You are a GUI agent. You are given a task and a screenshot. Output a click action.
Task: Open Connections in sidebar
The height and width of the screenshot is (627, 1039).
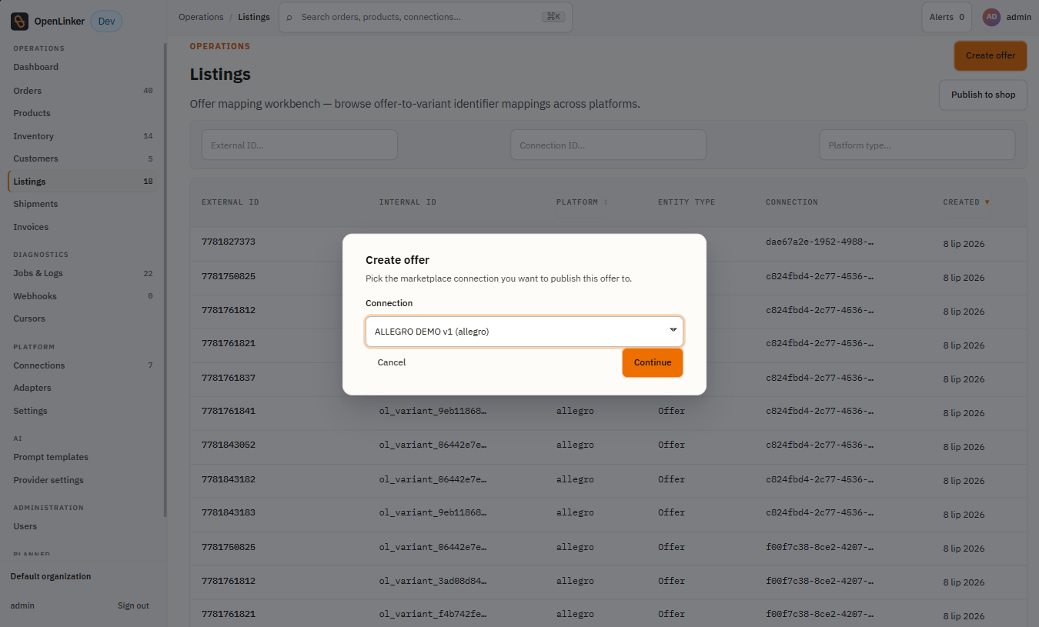pyautogui.click(x=83, y=365)
